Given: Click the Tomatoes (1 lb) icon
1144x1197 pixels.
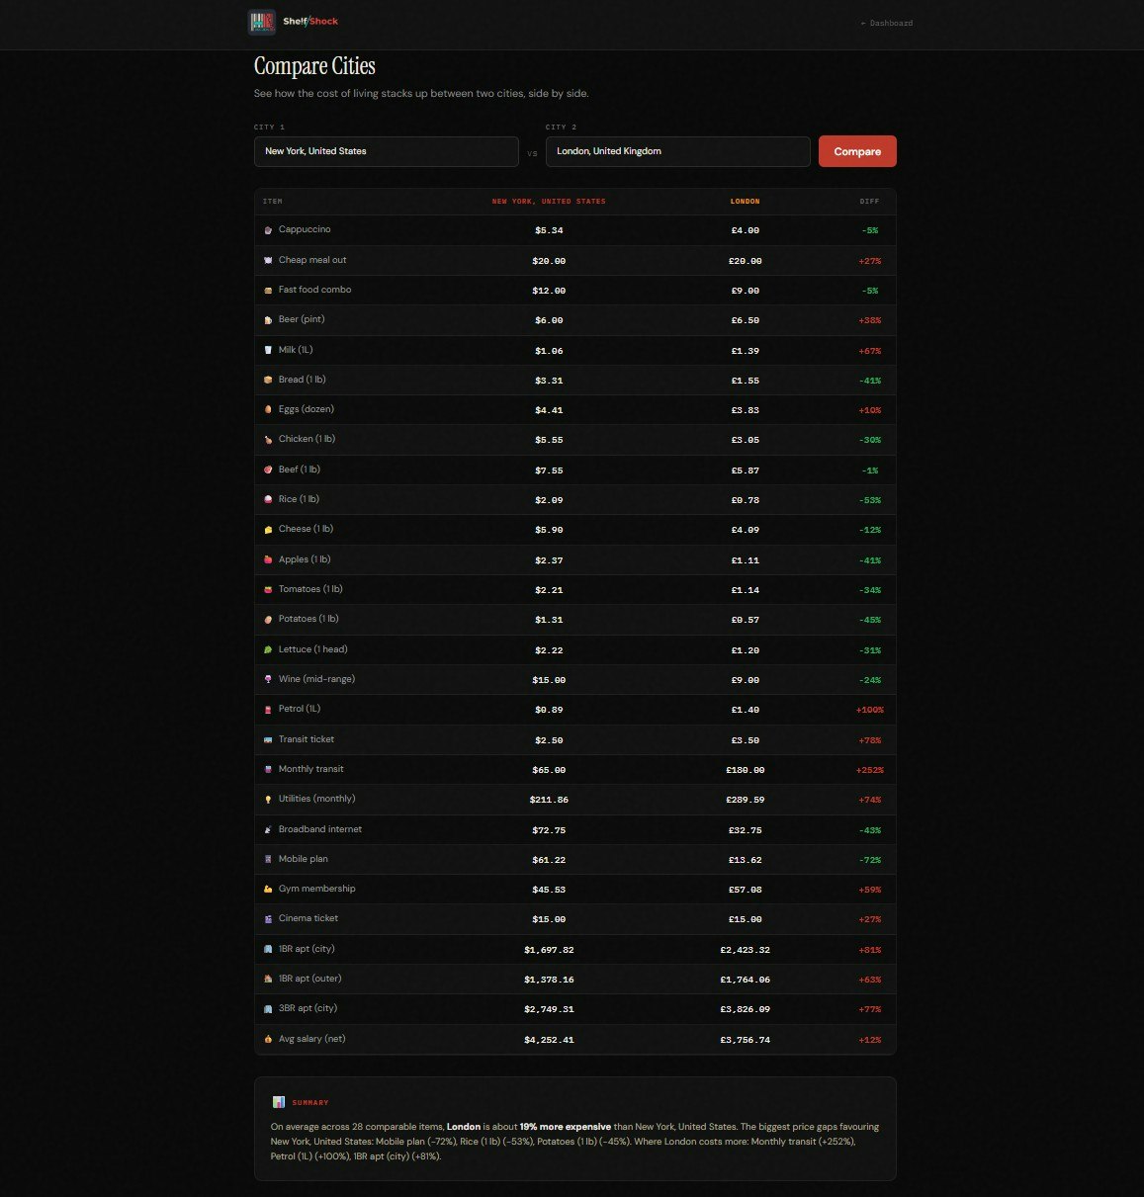Looking at the screenshot, I should pyautogui.click(x=268, y=589).
